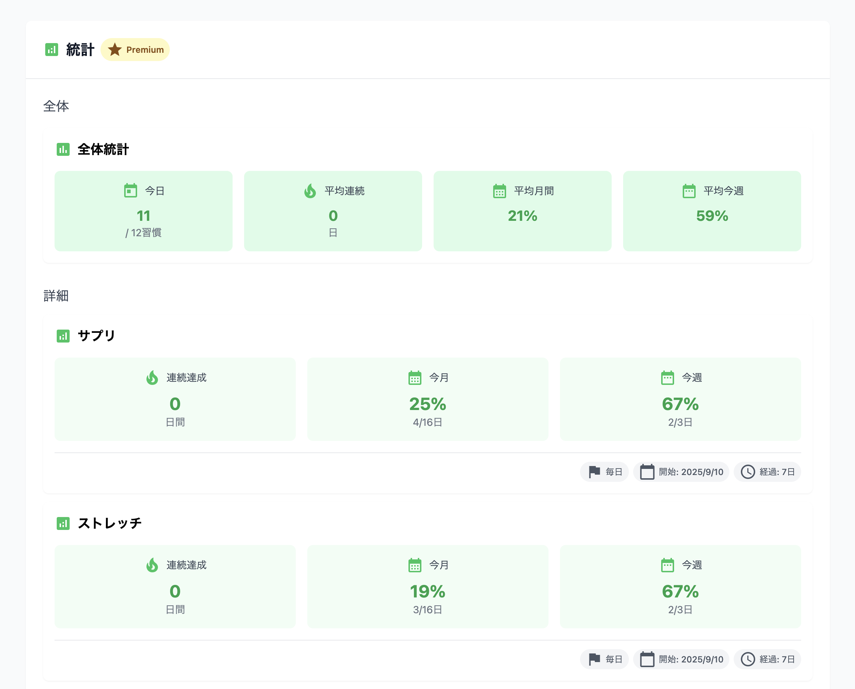Open the 今日 11 / 12習慣 card
This screenshot has height=689, width=855.
pyautogui.click(x=143, y=211)
